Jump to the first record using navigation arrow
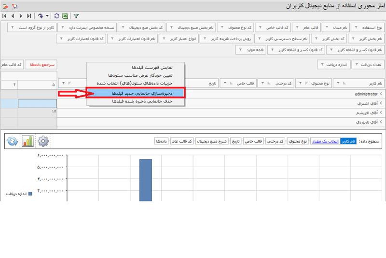Image resolution: width=386 pixels, height=258 pixels. (5, 16)
